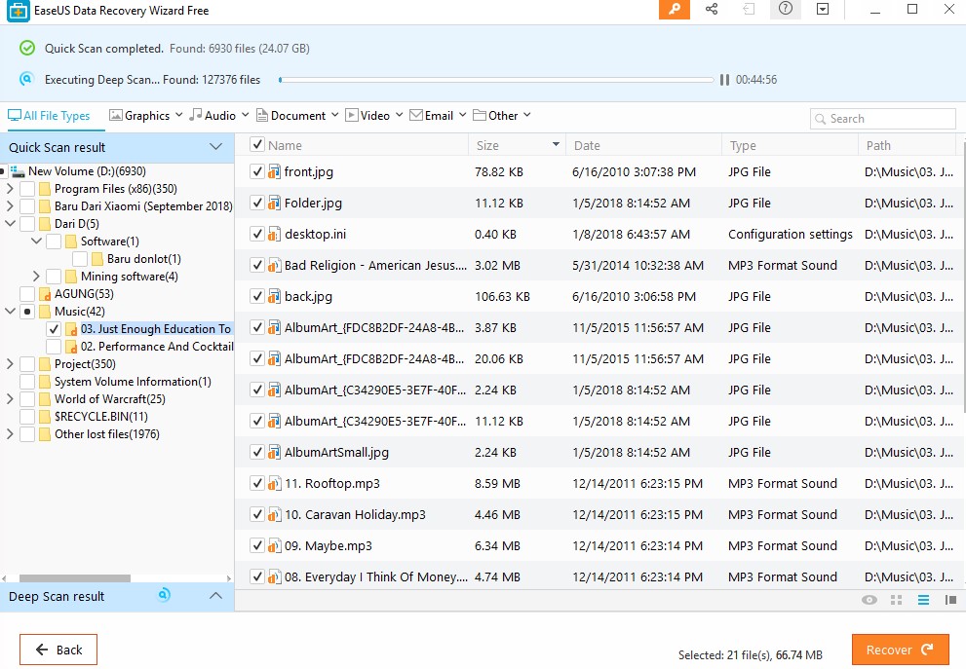Pause the deep scan
966x669 pixels.
click(724, 80)
